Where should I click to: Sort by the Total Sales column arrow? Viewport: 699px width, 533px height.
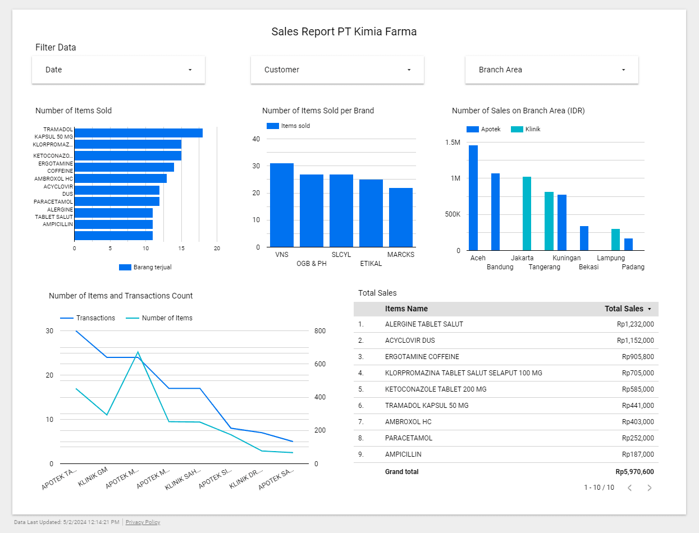(x=650, y=309)
